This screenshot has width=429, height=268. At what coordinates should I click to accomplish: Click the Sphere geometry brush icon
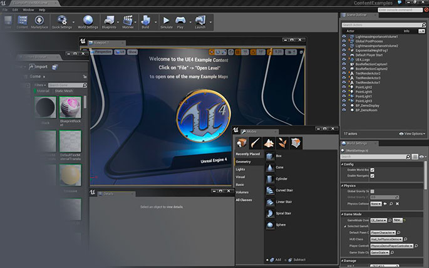point(270,225)
